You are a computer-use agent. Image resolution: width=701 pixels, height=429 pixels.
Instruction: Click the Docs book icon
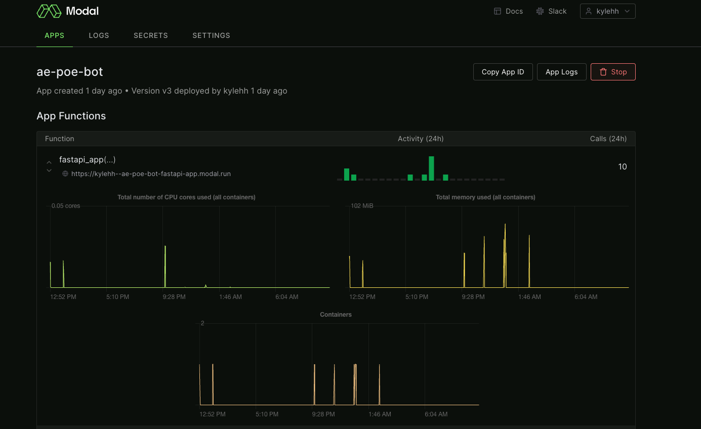coord(498,11)
